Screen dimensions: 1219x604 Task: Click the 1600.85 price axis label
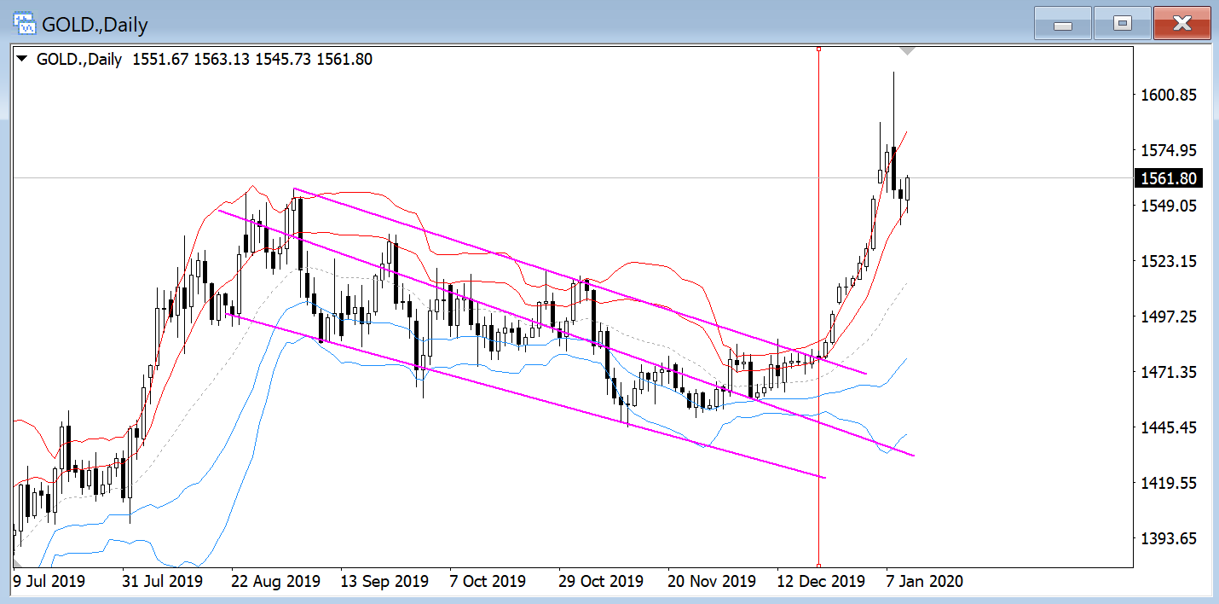click(1168, 96)
